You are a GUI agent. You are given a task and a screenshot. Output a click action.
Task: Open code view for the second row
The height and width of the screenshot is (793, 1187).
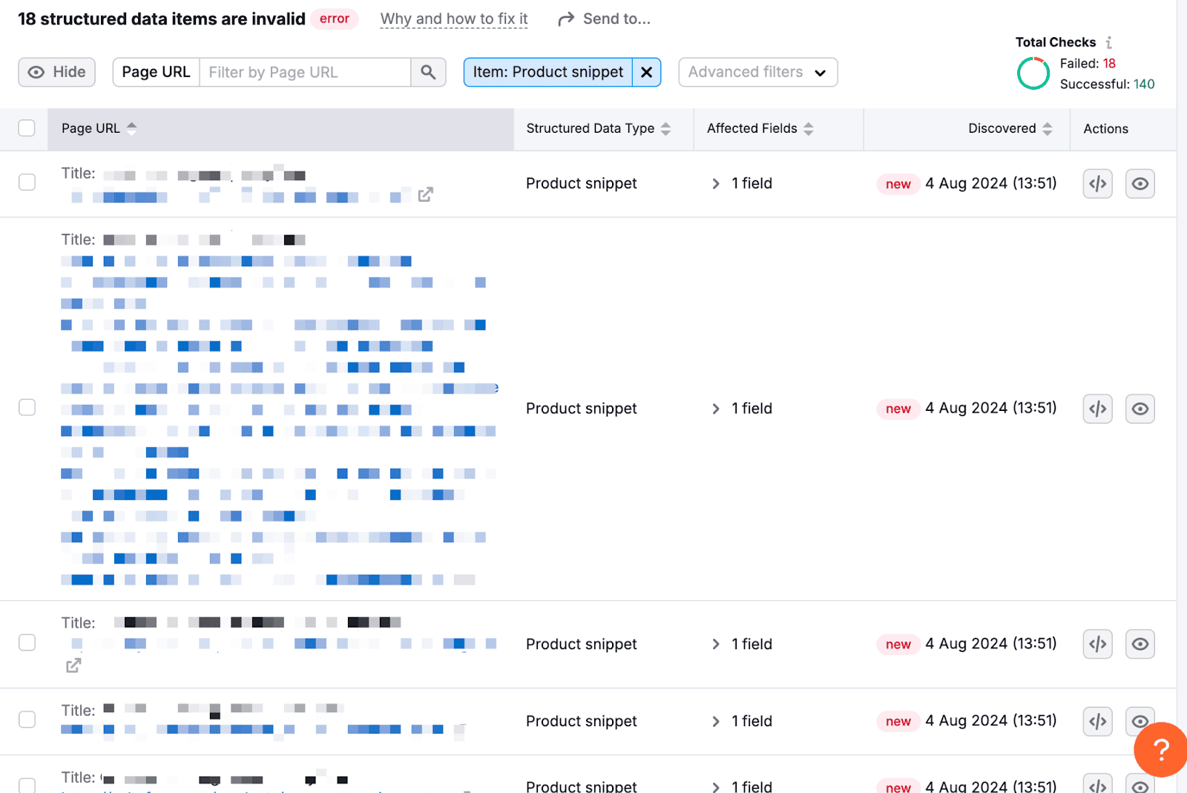click(x=1097, y=409)
